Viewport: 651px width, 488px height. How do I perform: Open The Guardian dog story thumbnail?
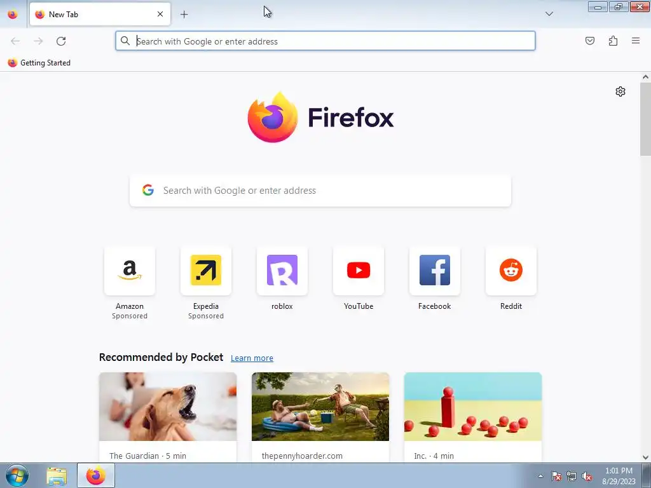(168, 406)
